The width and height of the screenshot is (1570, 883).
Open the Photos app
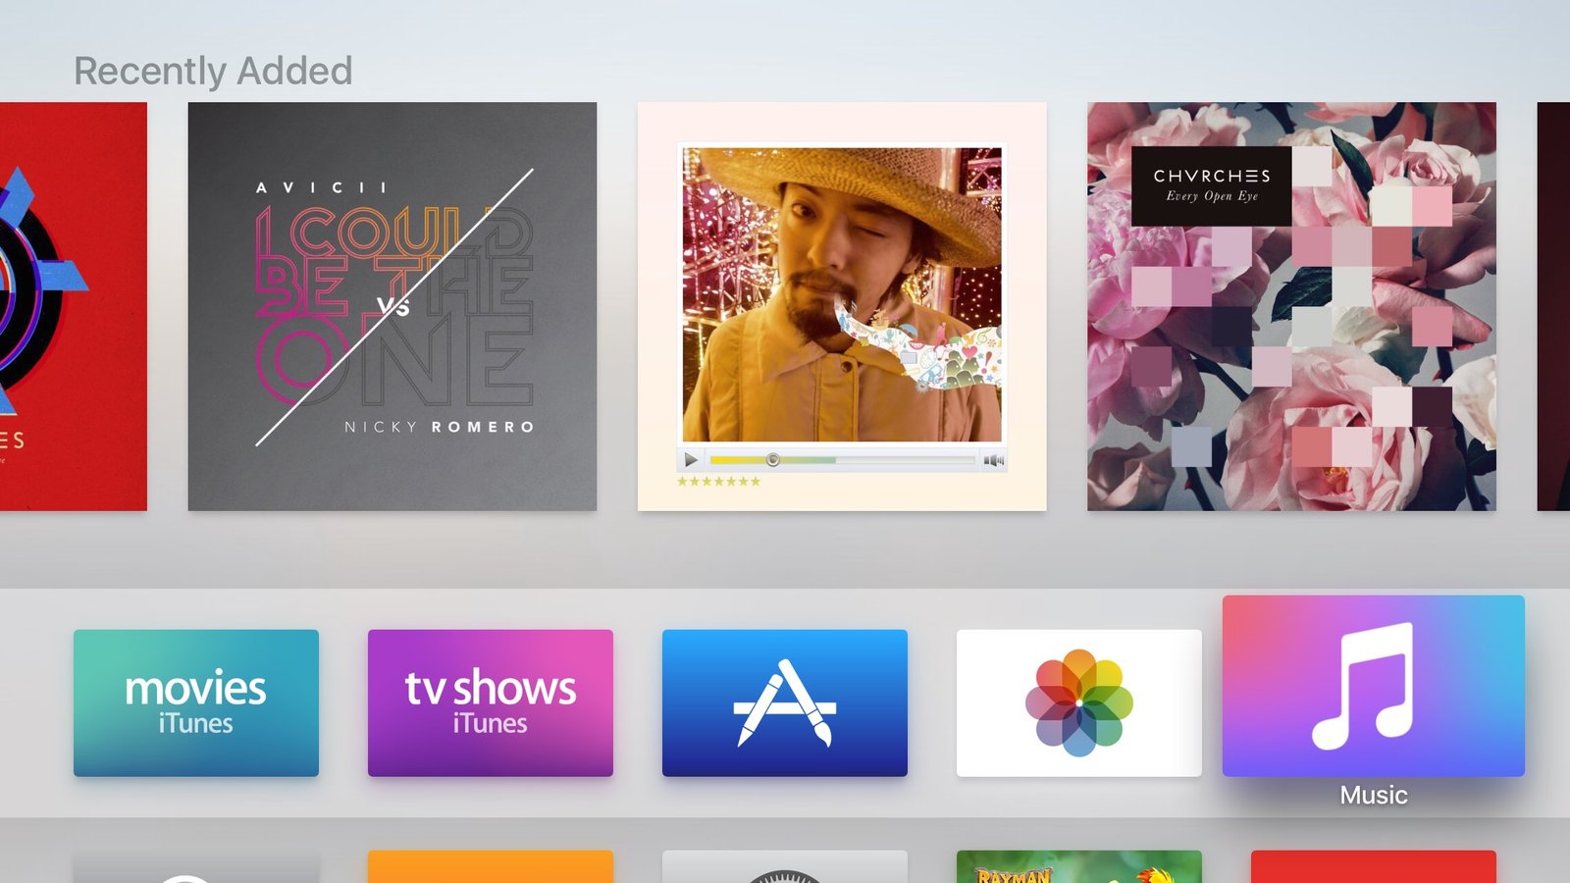tap(1079, 702)
